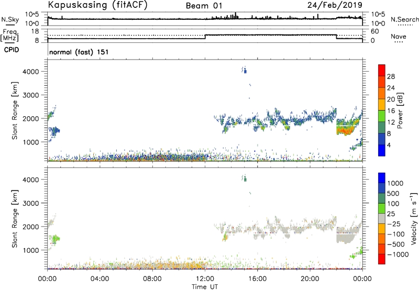Click the '20:00' time tick label
Image resolution: width=419 pixels, height=290 pixels.
coord(310,279)
